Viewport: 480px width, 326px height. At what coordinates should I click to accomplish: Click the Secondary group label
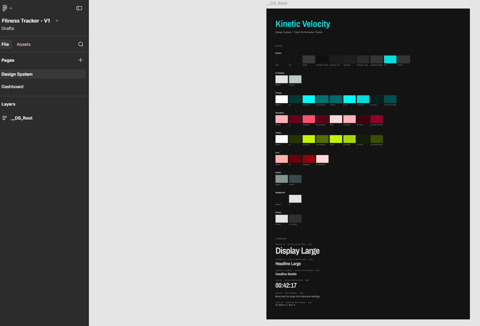pyautogui.click(x=280, y=113)
